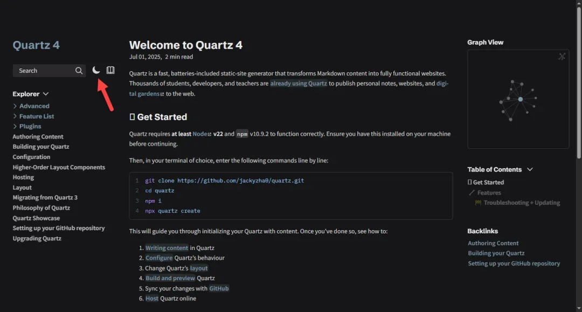The height and width of the screenshot is (312, 582).
Task: Click the 'Graph View' heading
Action: click(485, 42)
